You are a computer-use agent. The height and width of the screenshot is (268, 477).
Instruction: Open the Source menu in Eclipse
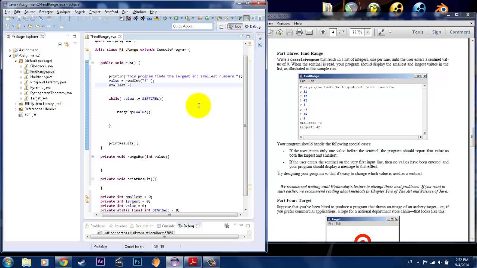[x=29, y=12]
